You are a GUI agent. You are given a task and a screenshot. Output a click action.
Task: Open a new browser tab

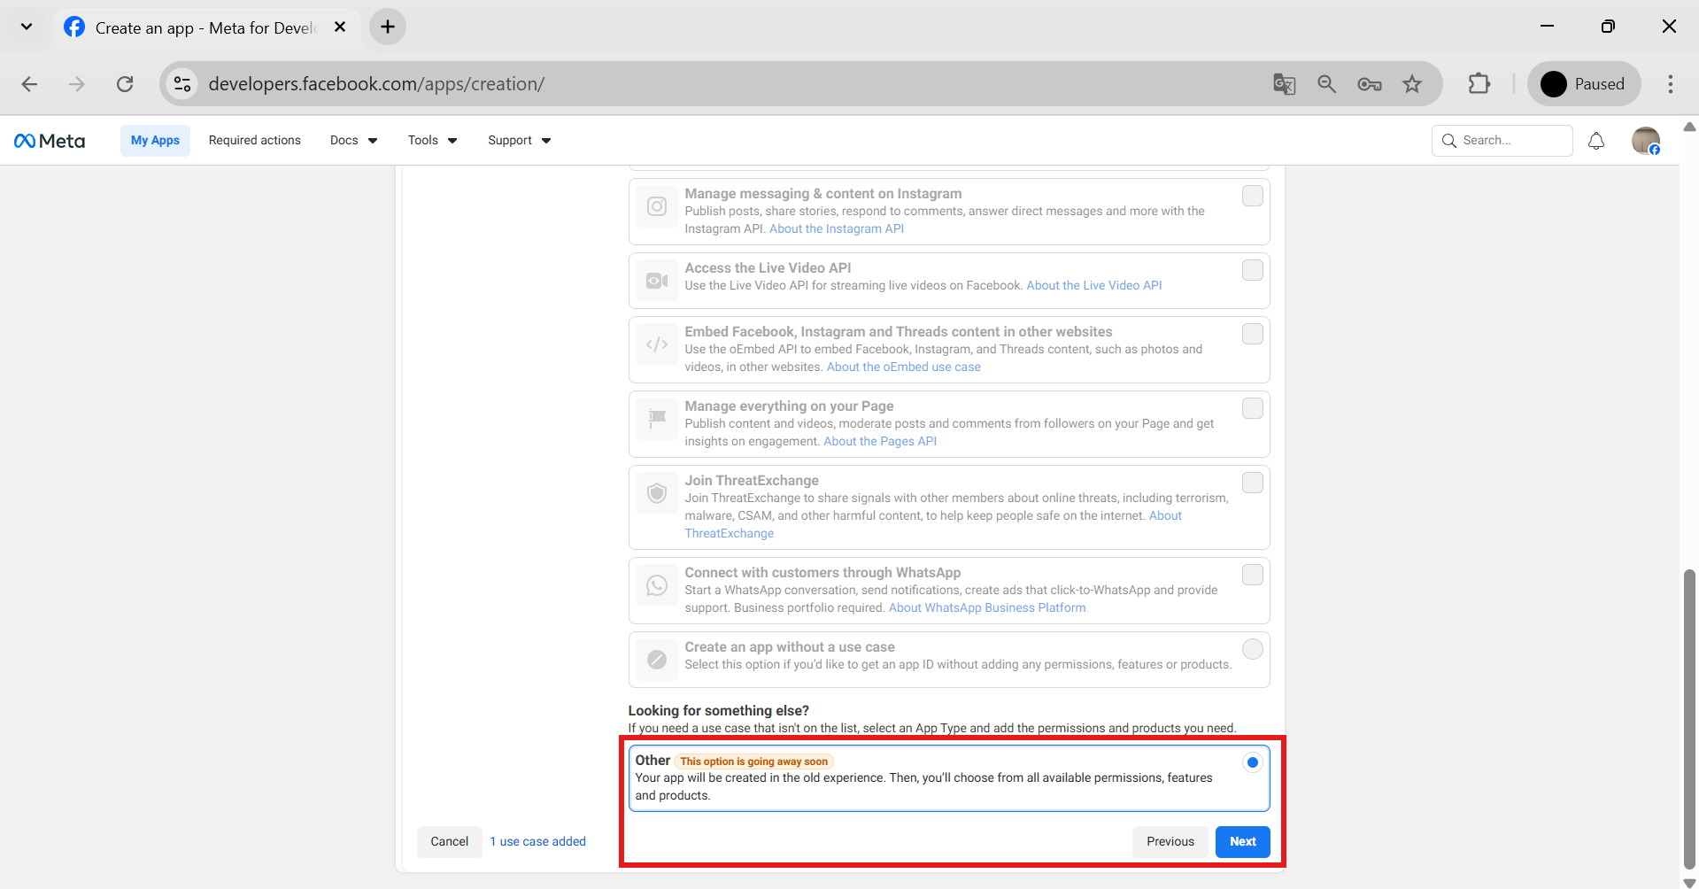tap(388, 27)
